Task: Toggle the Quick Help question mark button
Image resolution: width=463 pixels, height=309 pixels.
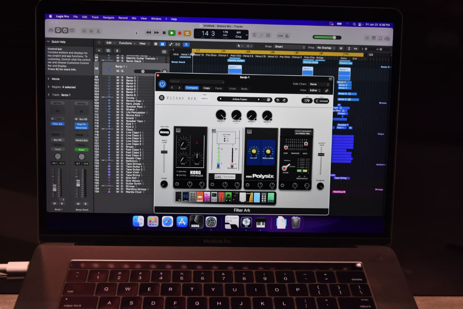Action: pos(65,30)
